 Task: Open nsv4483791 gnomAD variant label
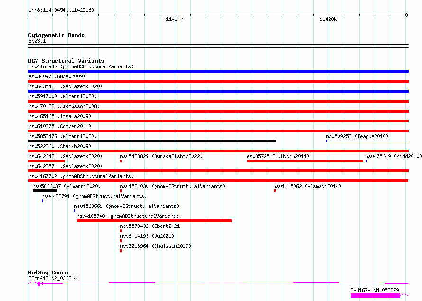(94, 196)
